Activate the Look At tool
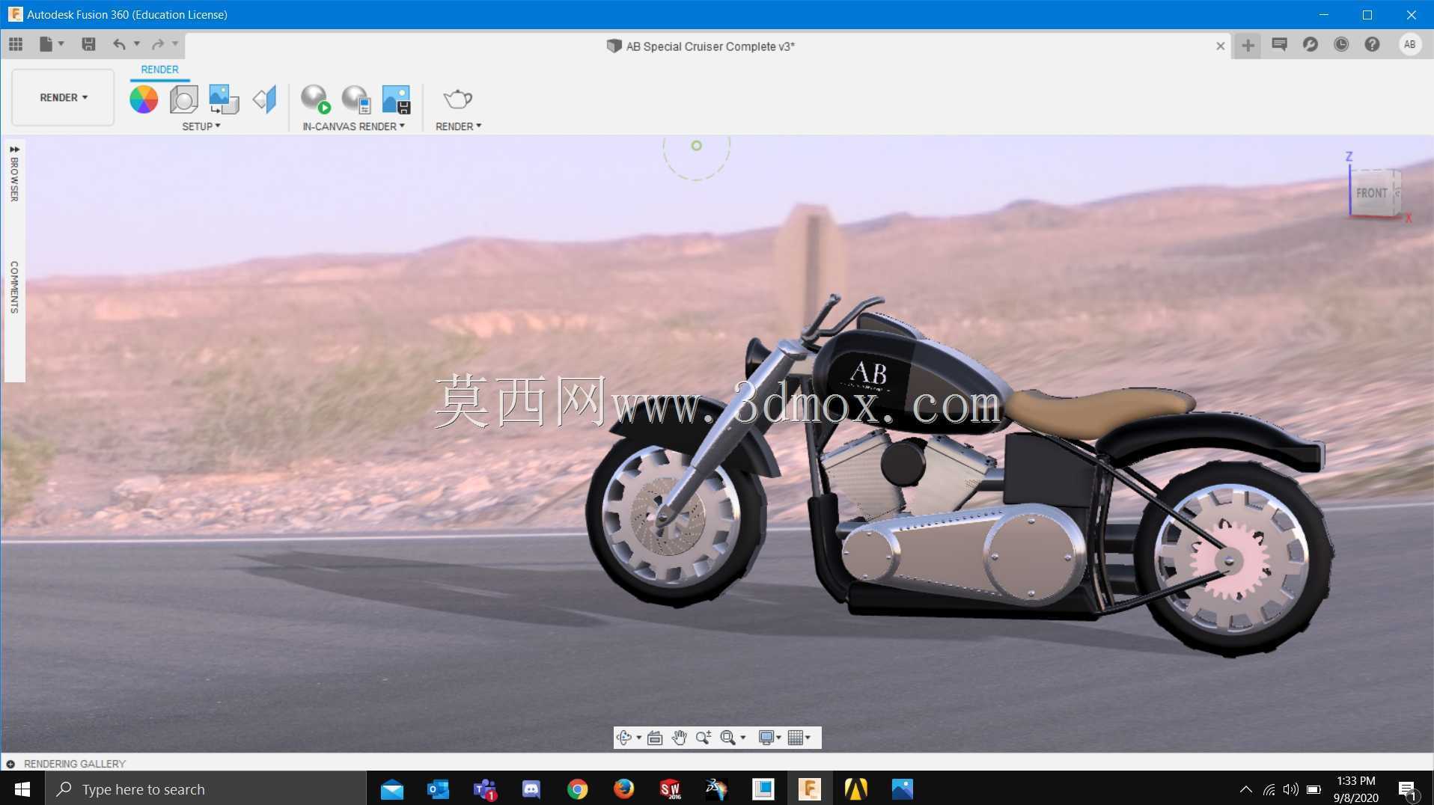 [x=655, y=738]
